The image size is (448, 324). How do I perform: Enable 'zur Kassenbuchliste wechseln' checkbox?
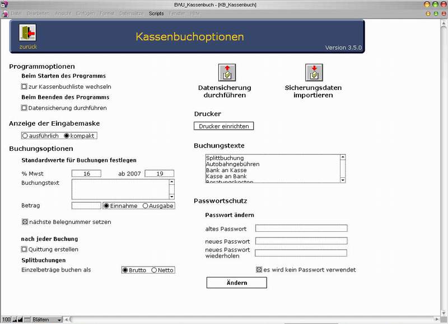point(24,87)
